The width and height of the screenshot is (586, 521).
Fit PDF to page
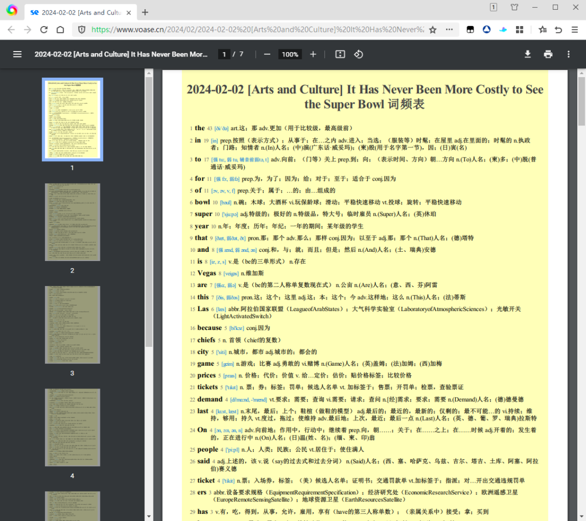coord(340,54)
